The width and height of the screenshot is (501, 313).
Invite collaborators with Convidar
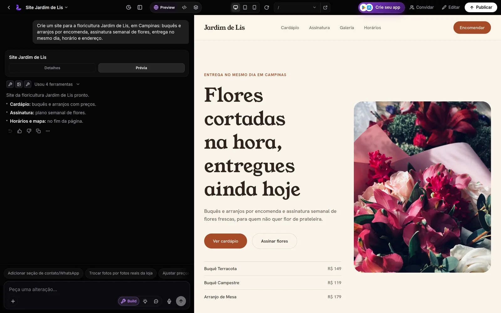click(x=421, y=8)
